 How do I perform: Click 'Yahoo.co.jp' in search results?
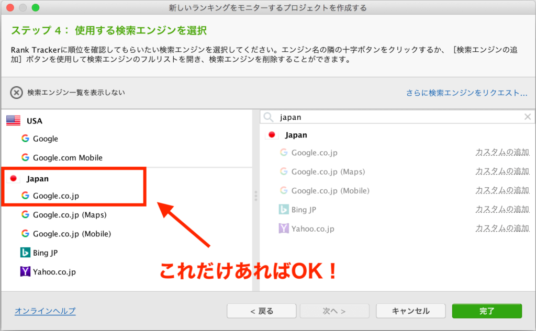pos(313,229)
